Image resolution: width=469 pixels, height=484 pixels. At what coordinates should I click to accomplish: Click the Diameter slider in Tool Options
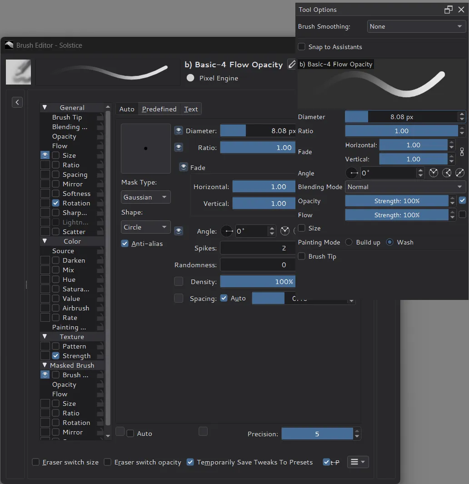pyautogui.click(x=401, y=117)
